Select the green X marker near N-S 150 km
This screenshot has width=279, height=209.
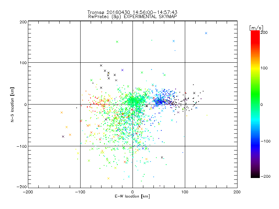coord(117,42)
